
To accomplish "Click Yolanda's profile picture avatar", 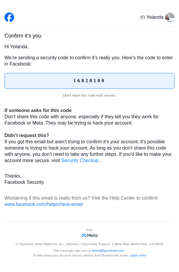I will pos(170,17).
